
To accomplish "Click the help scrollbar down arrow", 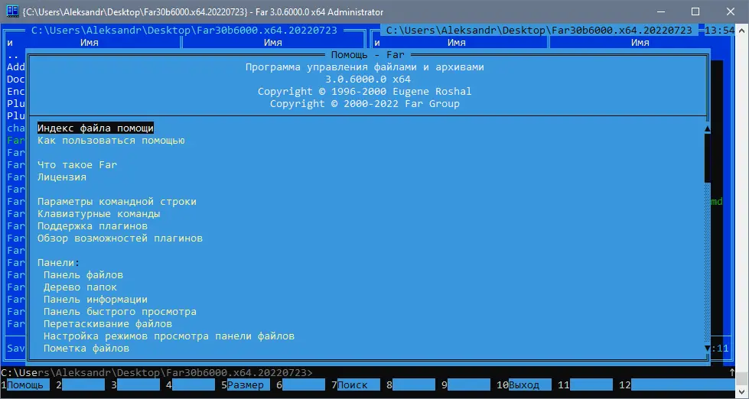I will tap(708, 349).
